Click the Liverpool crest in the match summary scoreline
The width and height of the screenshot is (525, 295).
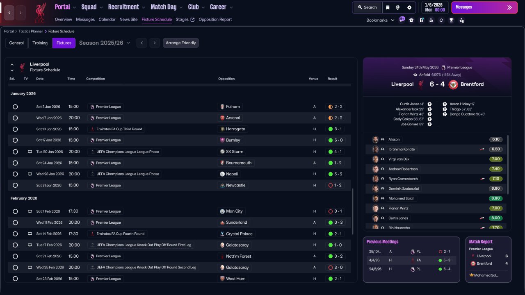pos(420,84)
